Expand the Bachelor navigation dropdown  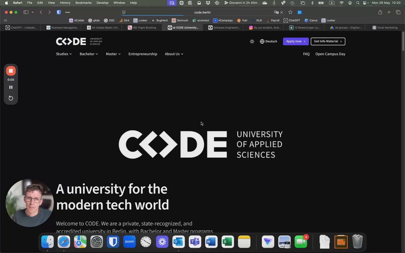pos(89,54)
